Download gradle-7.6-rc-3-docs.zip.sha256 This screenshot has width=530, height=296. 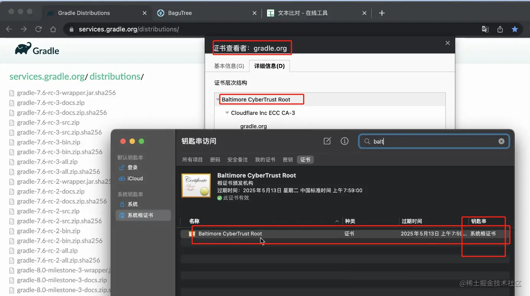tap(62, 113)
